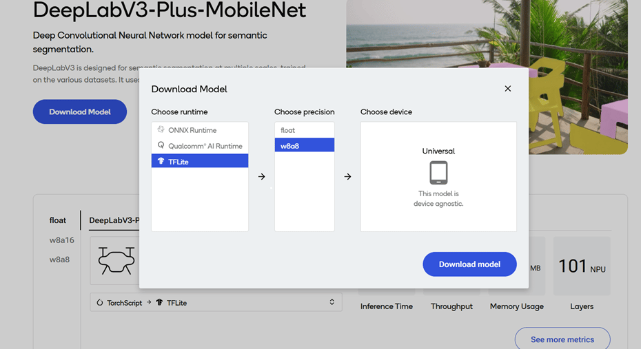641x349 pixels.
Task: Pick w8a8 precision in dialog
Action: point(305,145)
